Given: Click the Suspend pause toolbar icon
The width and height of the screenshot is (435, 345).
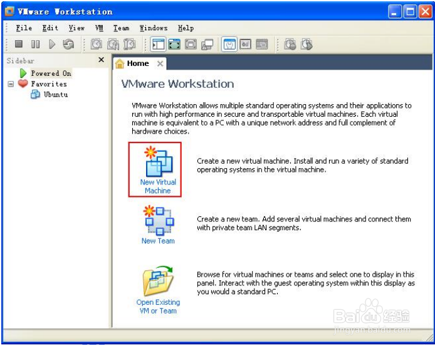Looking at the screenshot, I should pyautogui.click(x=35, y=44).
